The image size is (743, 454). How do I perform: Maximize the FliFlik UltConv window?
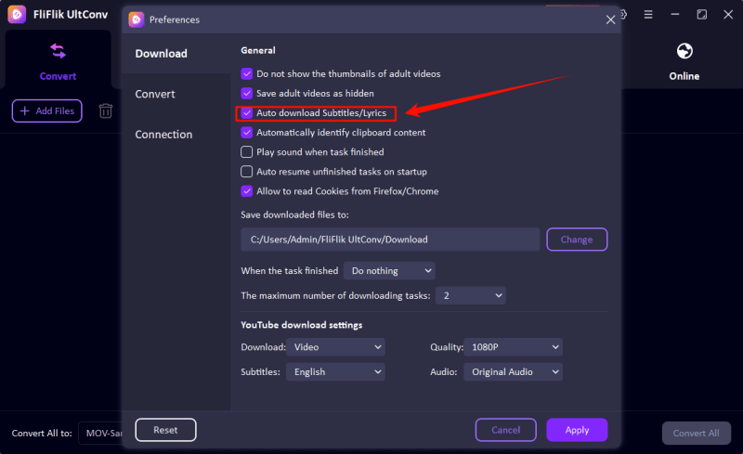click(x=702, y=15)
